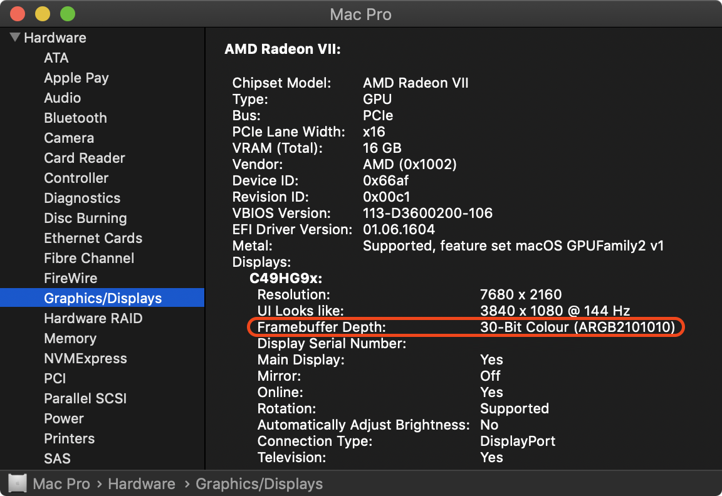Open Disc Burning in the sidebar

86,218
